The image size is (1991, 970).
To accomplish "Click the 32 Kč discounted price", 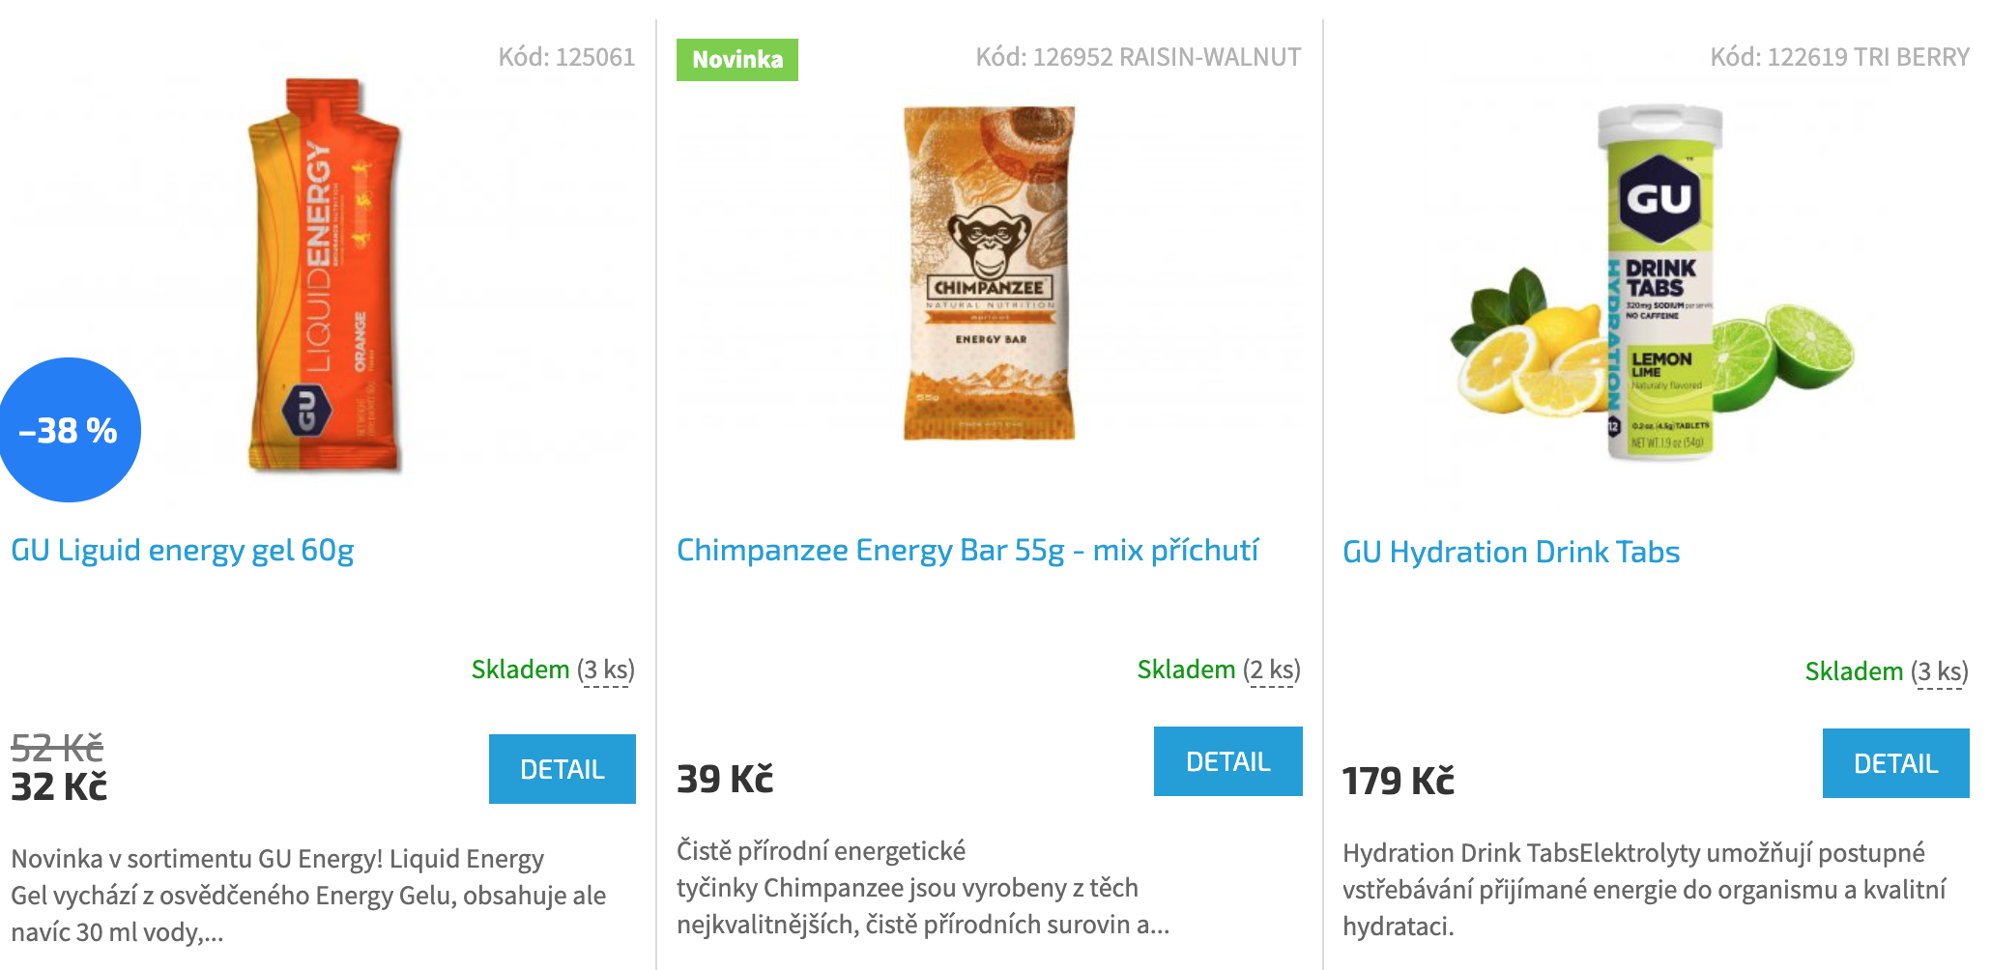I will 59,786.
